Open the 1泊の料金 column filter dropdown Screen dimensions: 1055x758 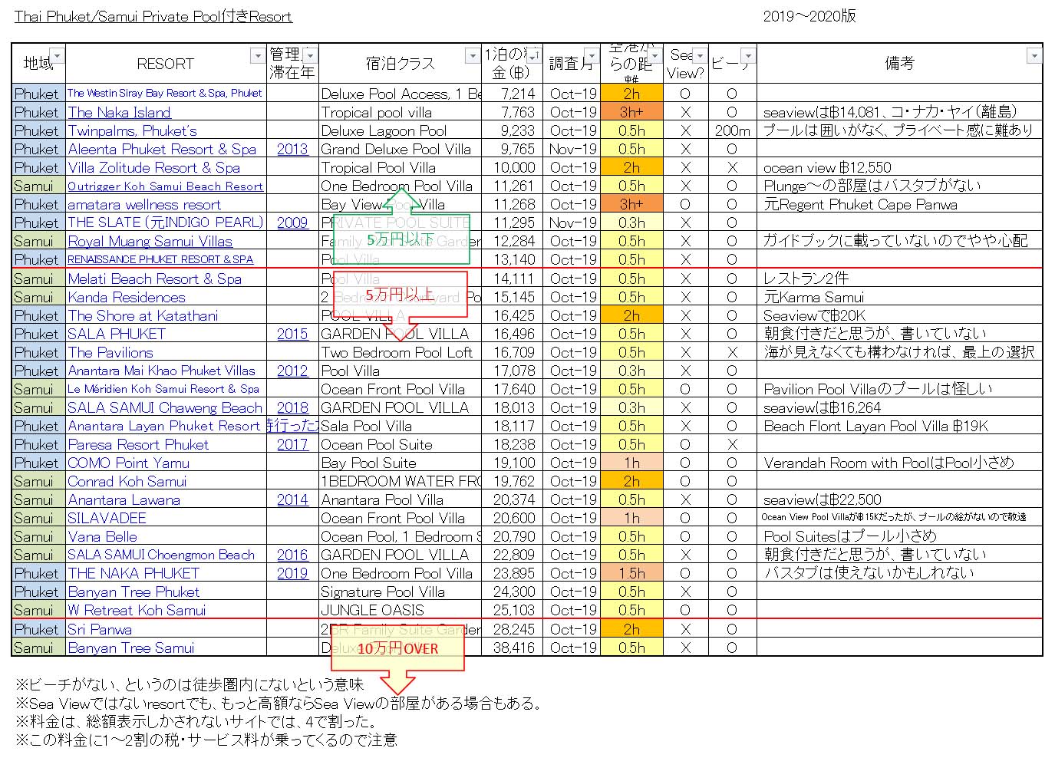pos(534,55)
